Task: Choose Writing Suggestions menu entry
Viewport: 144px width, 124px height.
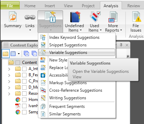Action: pos(77,98)
